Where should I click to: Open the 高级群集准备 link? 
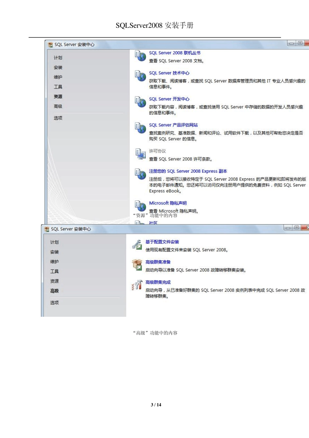[x=158, y=262]
